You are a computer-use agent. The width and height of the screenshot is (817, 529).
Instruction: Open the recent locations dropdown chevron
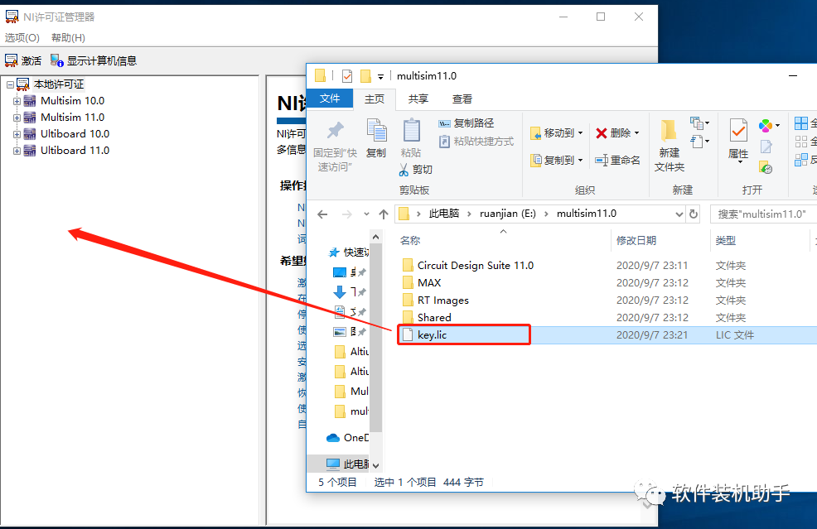pos(366,214)
